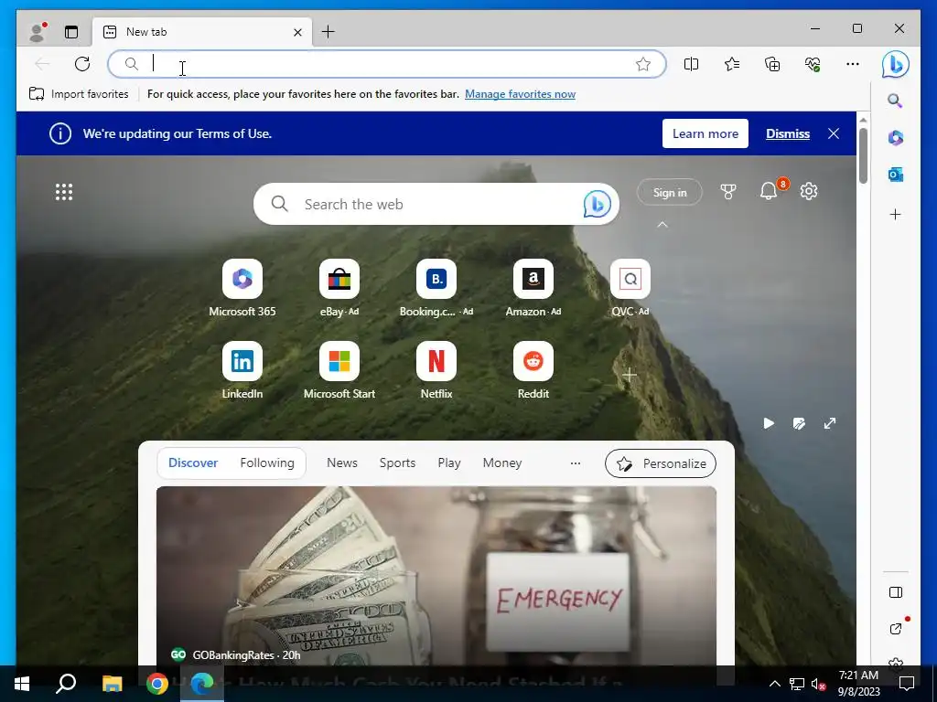Open the News feed tab
Viewport: 937px width, 702px height.
pyautogui.click(x=342, y=463)
